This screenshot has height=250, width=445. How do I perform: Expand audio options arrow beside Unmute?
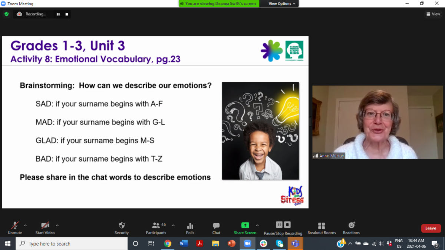(25, 225)
